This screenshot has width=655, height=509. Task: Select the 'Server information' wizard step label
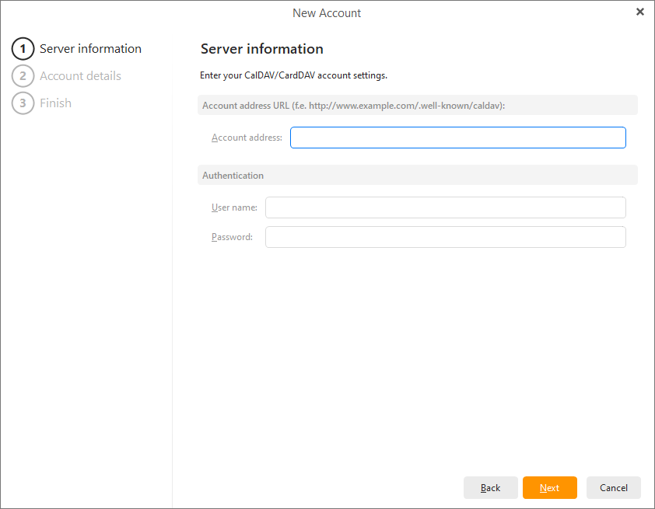(90, 49)
